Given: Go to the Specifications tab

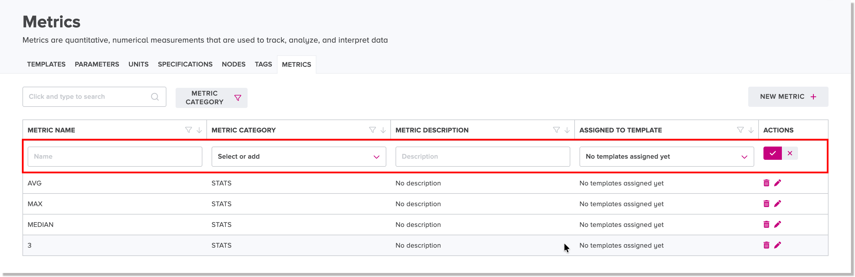Looking at the screenshot, I should pos(185,64).
